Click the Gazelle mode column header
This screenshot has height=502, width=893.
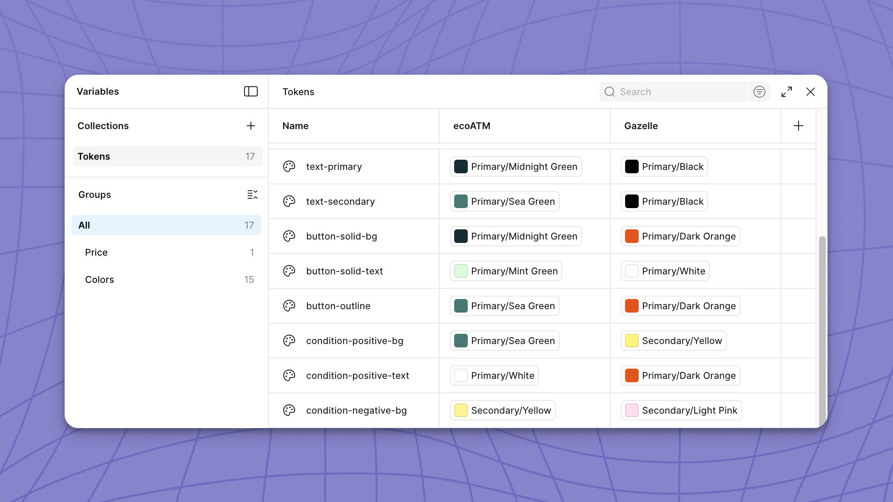click(x=641, y=126)
